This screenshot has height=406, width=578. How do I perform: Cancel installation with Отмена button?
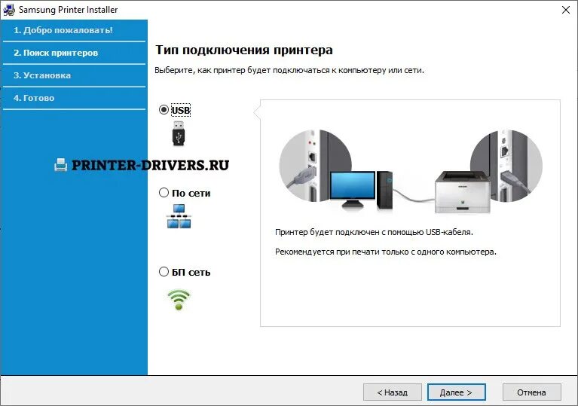point(531,392)
